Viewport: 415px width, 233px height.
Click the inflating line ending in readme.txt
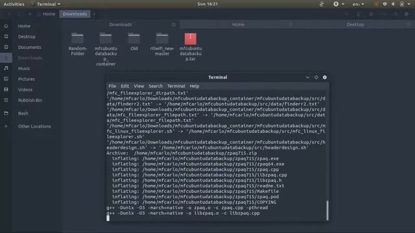[x=198, y=186]
